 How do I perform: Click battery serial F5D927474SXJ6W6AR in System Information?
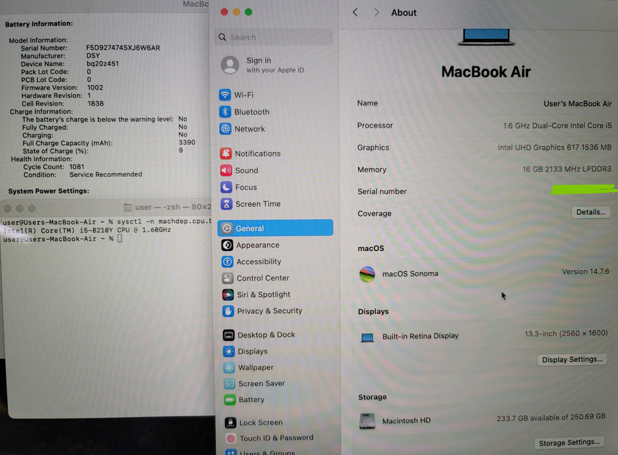[x=123, y=47]
